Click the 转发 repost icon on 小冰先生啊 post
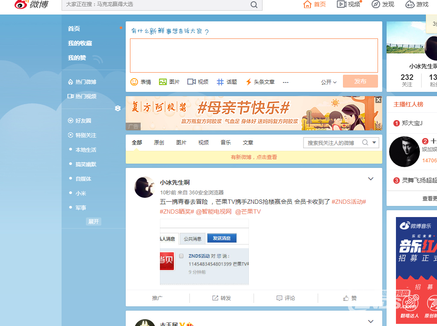 [215, 298]
